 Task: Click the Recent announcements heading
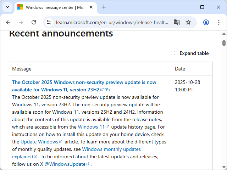pyautogui.click(x=61, y=34)
